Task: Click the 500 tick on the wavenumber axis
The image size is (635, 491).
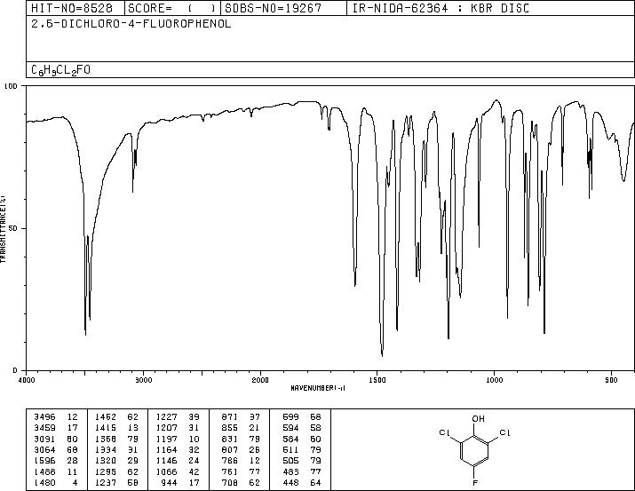Action: point(611,380)
